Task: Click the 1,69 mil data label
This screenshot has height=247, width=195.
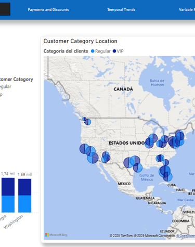Action: click(x=25, y=174)
